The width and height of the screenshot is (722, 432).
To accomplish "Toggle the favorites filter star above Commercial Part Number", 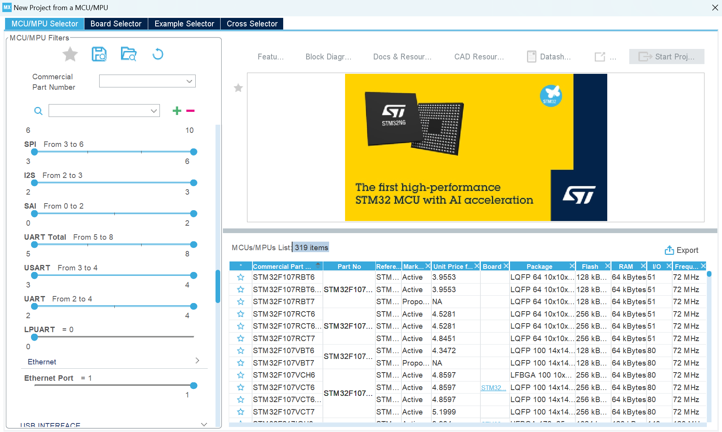I will 70,54.
